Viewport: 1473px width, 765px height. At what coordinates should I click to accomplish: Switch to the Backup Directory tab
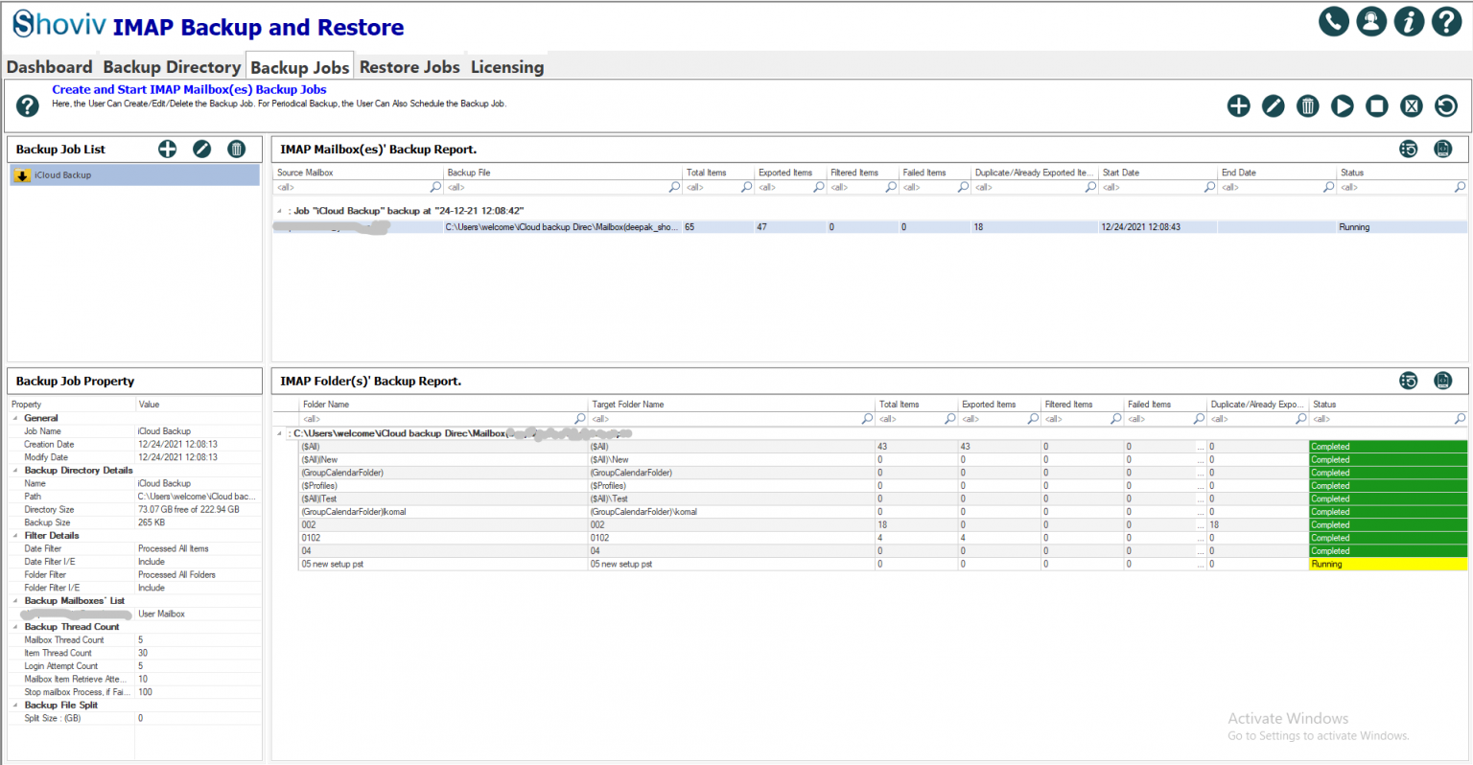click(172, 67)
